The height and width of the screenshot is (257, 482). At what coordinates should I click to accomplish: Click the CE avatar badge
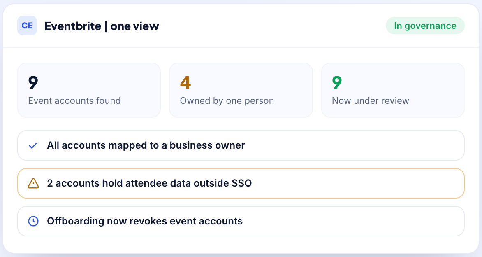tap(27, 26)
